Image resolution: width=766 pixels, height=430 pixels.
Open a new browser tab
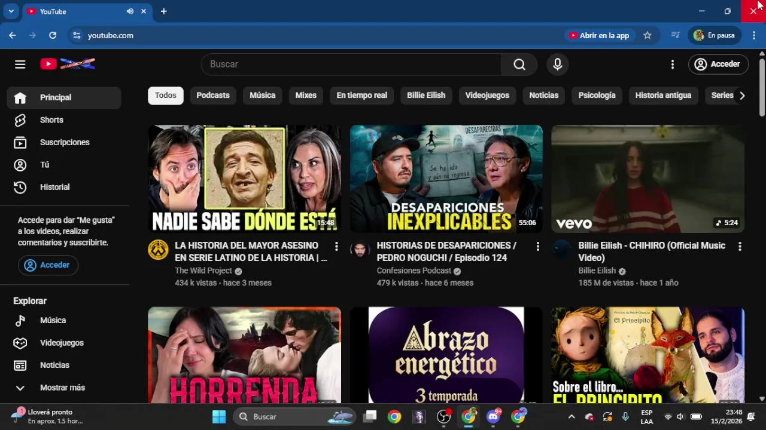coord(164,11)
